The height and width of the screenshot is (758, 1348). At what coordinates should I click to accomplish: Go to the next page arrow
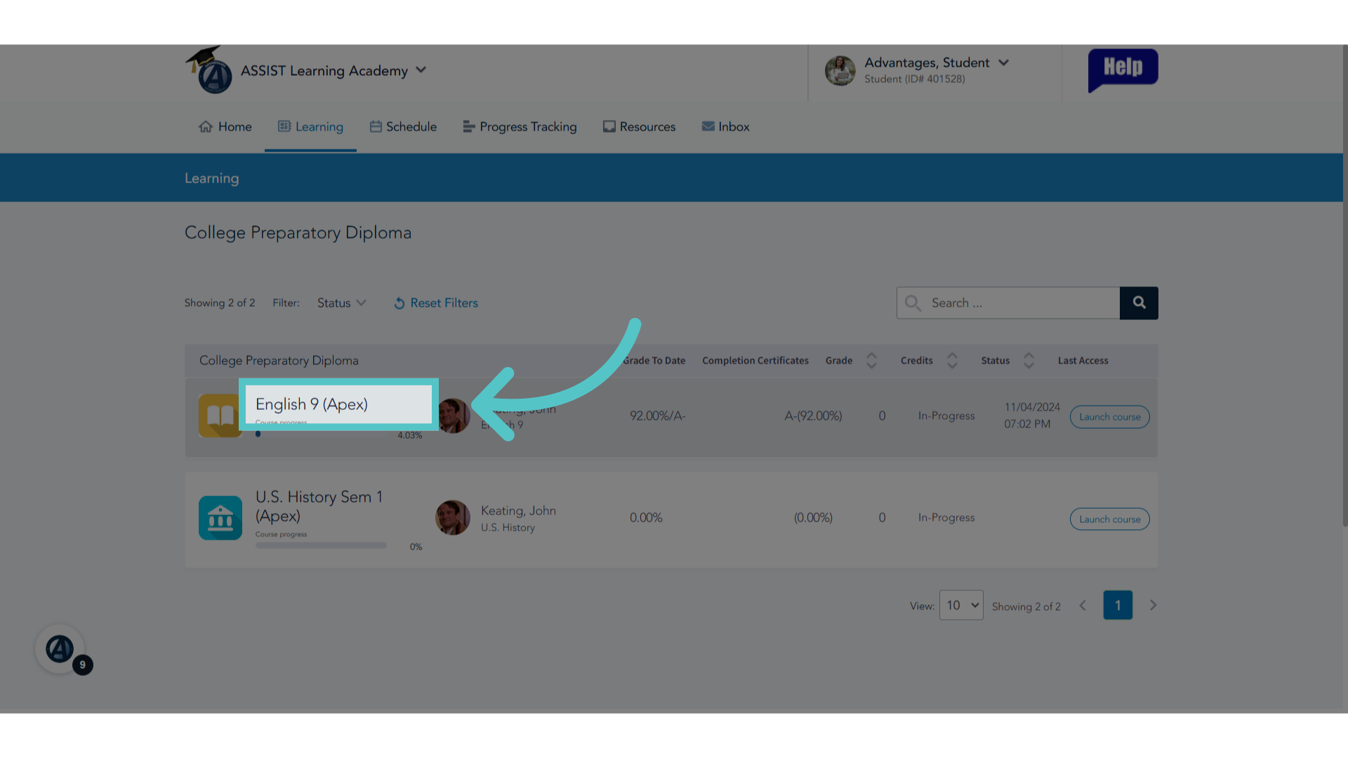(1153, 605)
